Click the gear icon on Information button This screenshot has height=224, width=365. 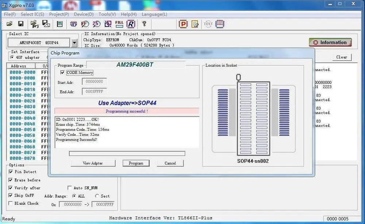pyautogui.click(x=315, y=43)
